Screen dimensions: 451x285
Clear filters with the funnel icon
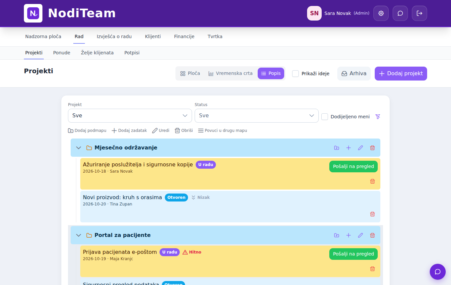click(x=378, y=117)
